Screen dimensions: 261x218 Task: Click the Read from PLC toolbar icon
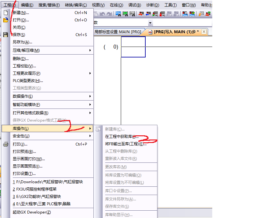[148, 14]
